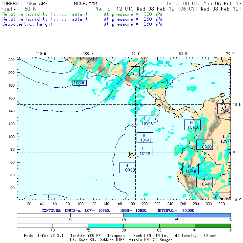Viewport: 243px width, 243px height.
Task: Select the green '300 hPa' pressure value
Action: point(153,14)
